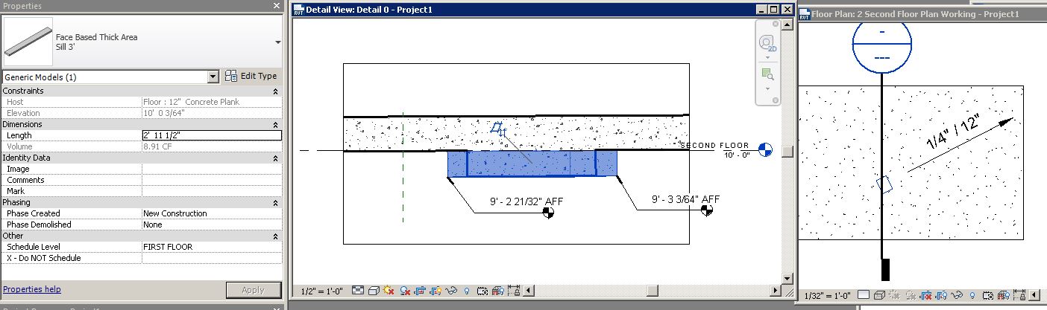Click the Host value Floor : 12" Concrete Plank
1047x310 pixels.
(x=212, y=102)
